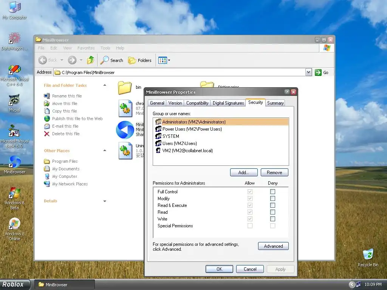
Task: Click the Roblox start button
Action: [x=15, y=285]
